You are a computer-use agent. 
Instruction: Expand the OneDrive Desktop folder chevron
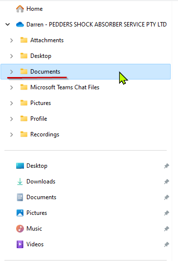[11, 56]
